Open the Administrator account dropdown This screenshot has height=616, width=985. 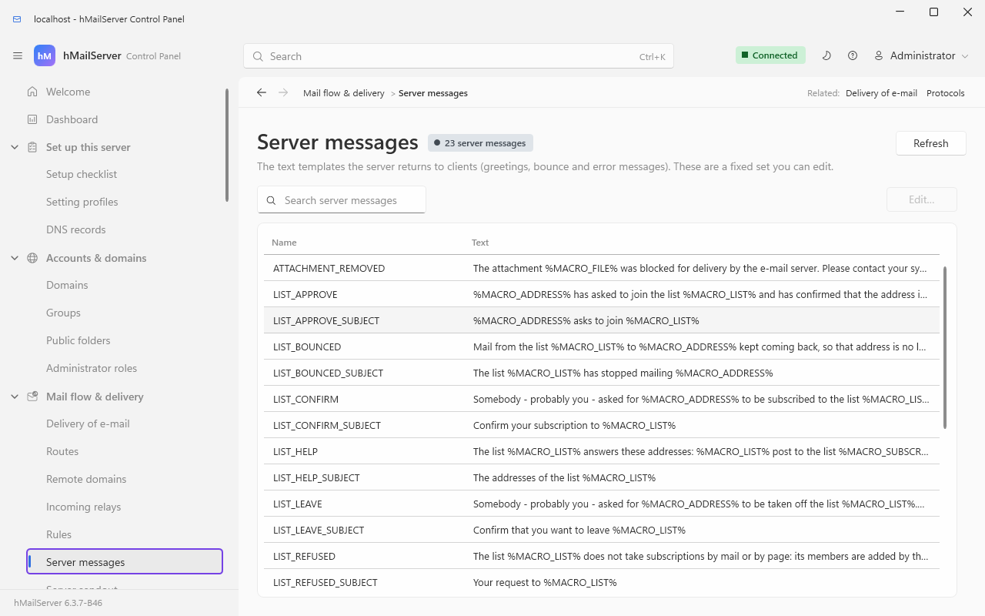pos(921,55)
